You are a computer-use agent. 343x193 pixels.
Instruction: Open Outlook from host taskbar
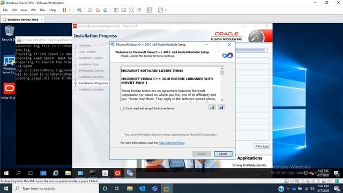click(x=142, y=189)
